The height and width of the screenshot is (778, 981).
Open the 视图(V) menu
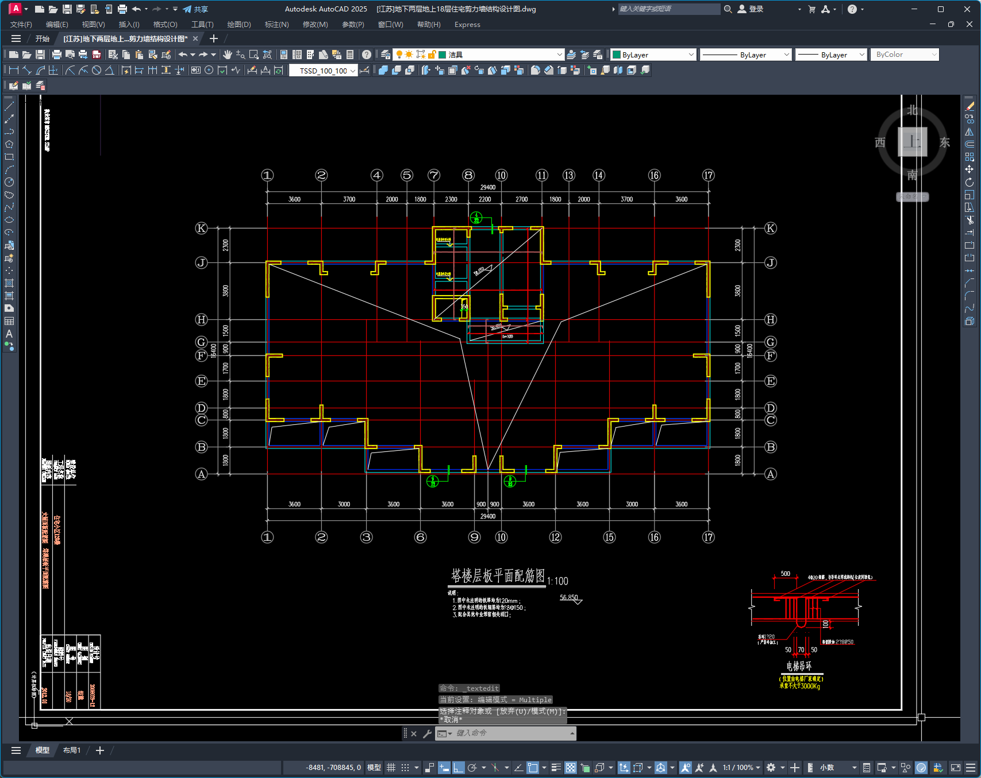coord(93,25)
